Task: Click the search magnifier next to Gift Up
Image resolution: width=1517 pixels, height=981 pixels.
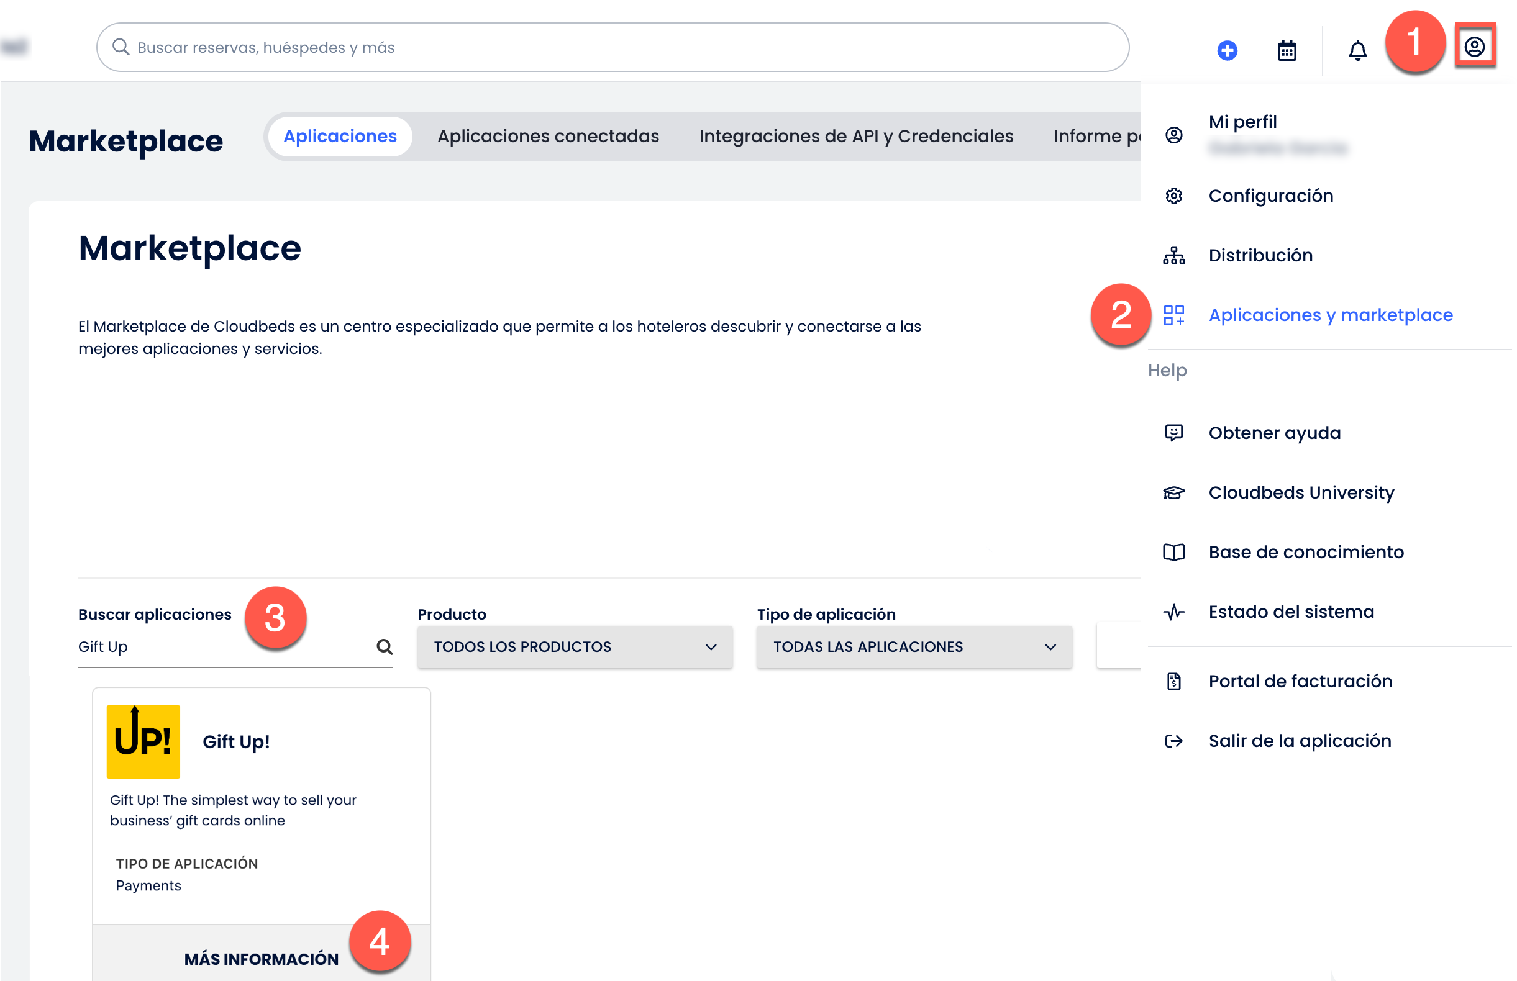Action: 385,646
